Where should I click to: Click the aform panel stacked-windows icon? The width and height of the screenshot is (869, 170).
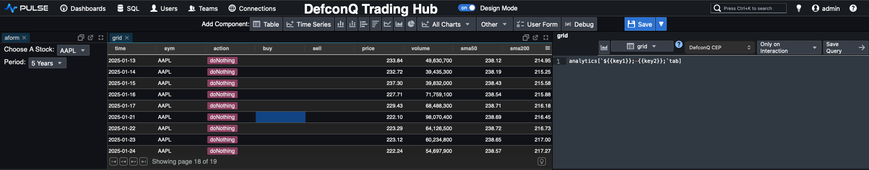(x=81, y=38)
